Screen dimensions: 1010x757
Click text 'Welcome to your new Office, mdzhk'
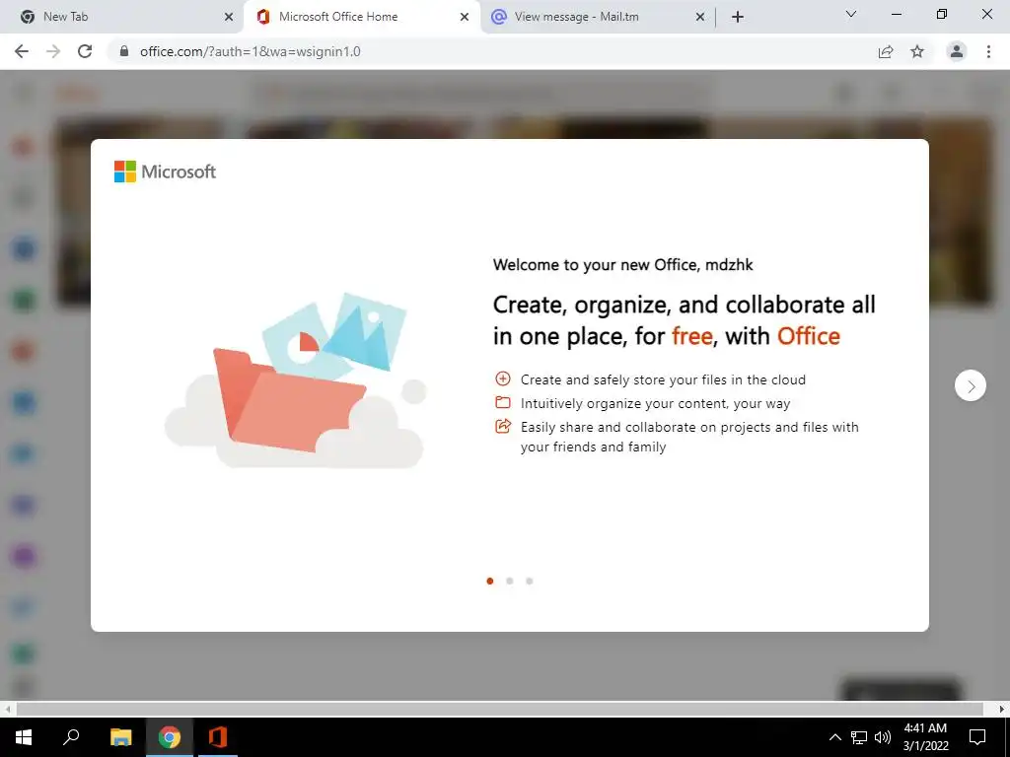coord(623,264)
